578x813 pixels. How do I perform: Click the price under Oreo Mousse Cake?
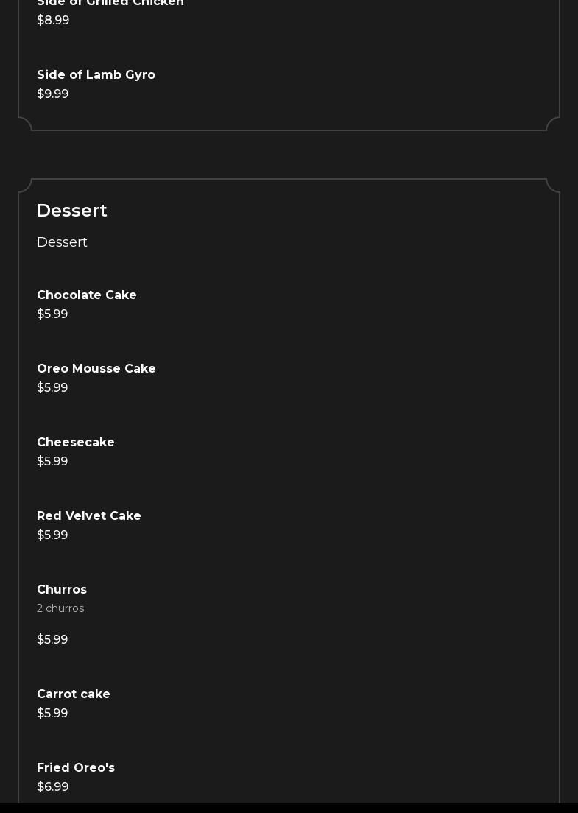coord(52,388)
